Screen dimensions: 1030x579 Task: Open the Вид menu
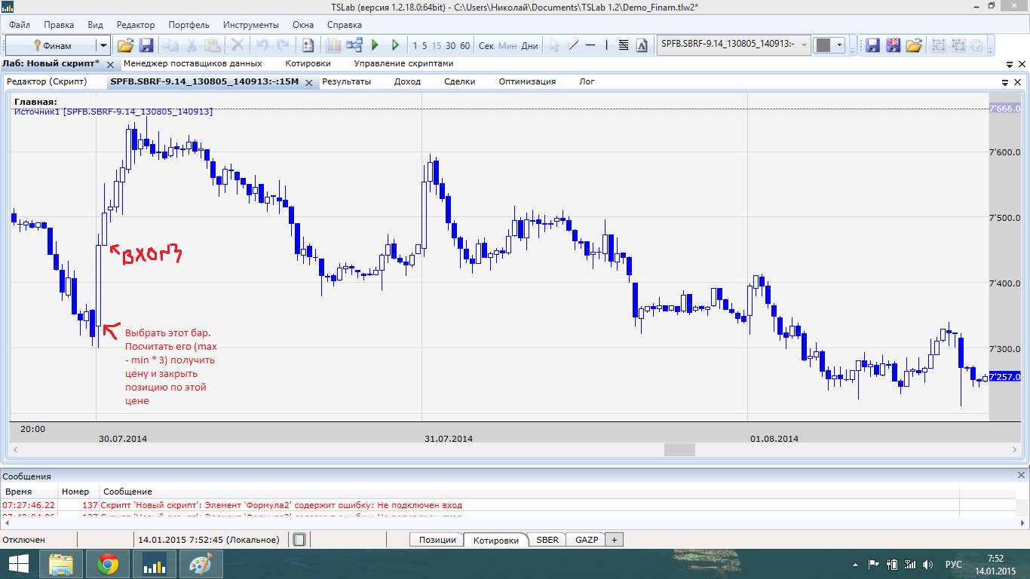pos(95,25)
